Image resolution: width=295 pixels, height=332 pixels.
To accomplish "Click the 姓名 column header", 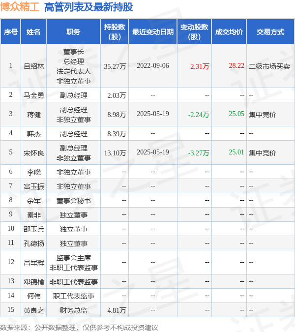I will click(x=33, y=32).
